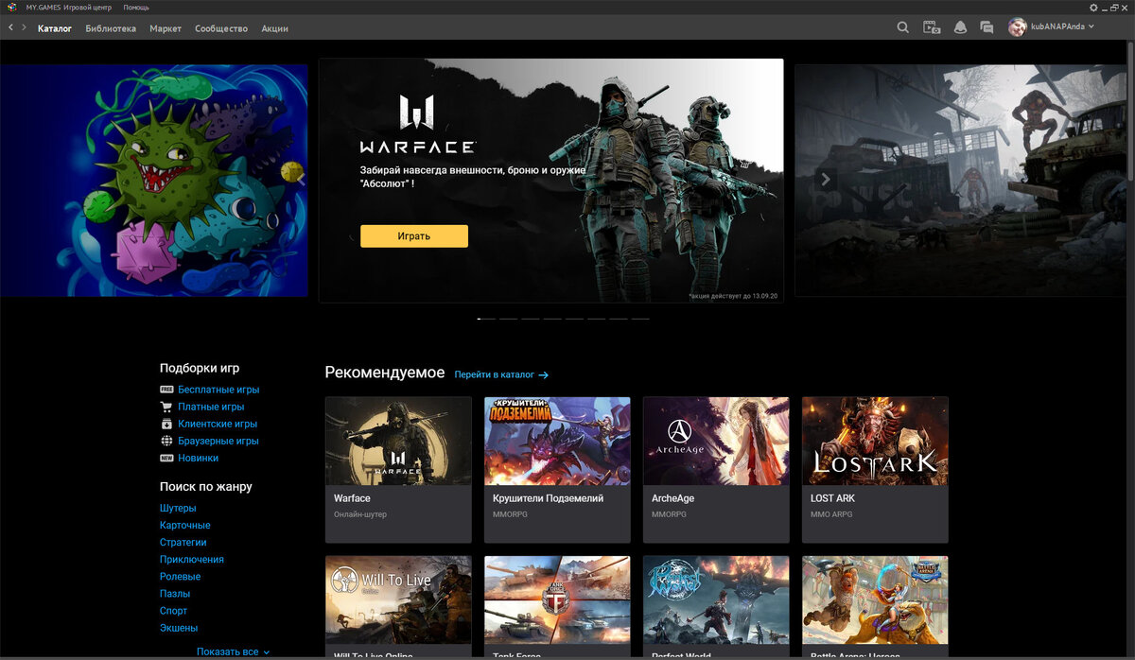Screen dimensions: 1135x660
Task: Go forward with the right navigation arrow
Action: [x=24, y=28]
